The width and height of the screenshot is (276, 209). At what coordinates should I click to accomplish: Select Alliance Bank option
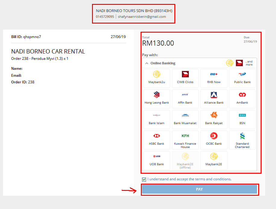214,98
